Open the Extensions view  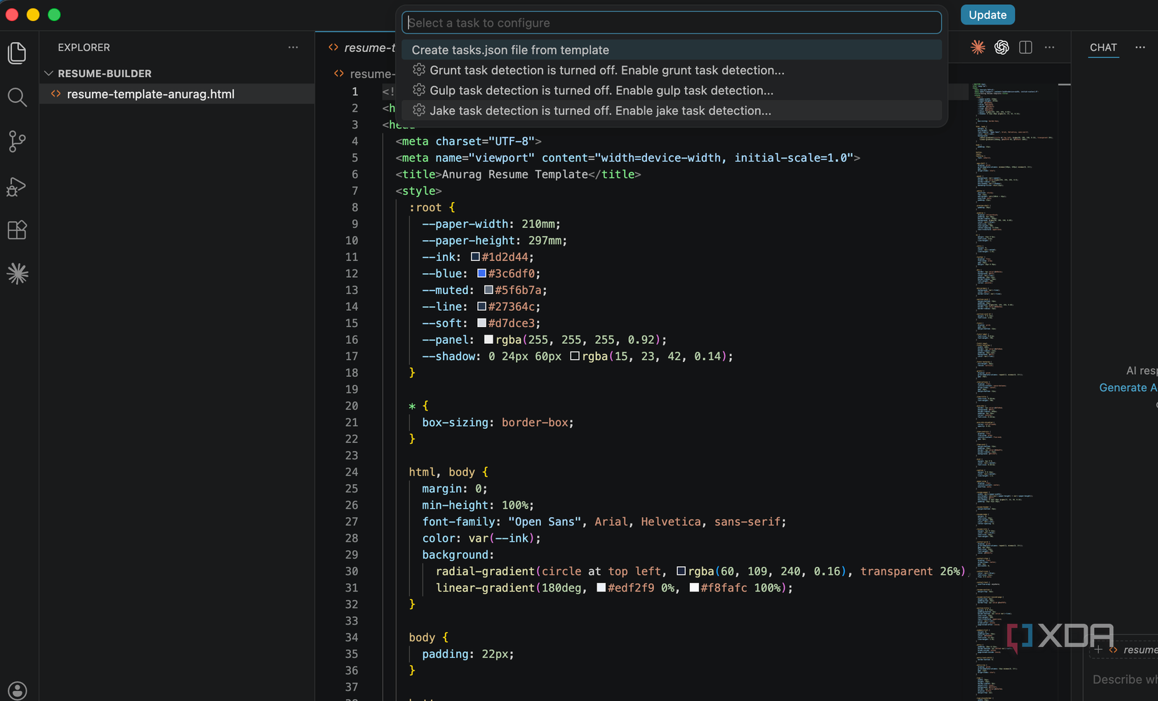17,230
